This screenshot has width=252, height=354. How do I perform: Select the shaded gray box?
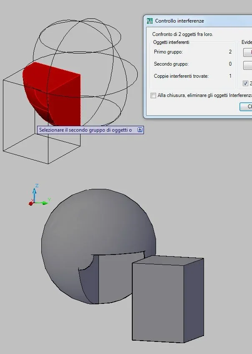point(159,301)
